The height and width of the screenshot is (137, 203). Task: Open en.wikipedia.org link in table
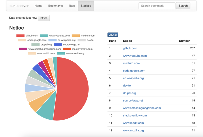(x=133, y=78)
